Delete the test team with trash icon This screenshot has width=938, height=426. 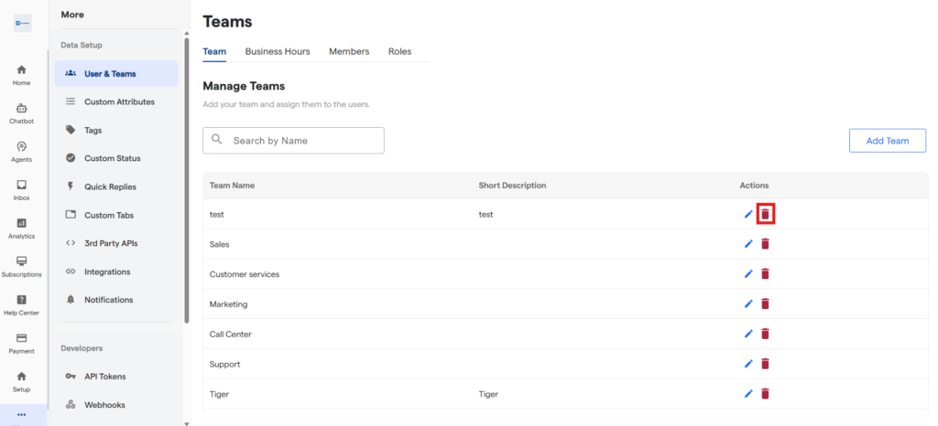(x=766, y=214)
